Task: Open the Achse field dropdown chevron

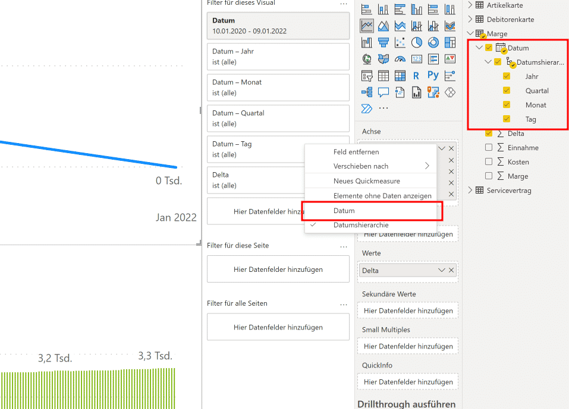Action: (x=441, y=148)
